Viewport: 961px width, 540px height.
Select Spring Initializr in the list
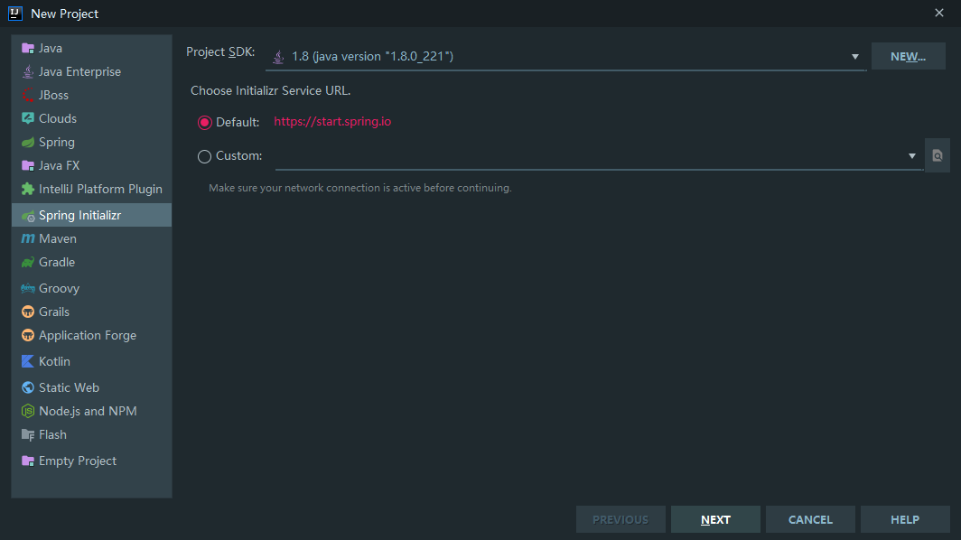pos(92,215)
